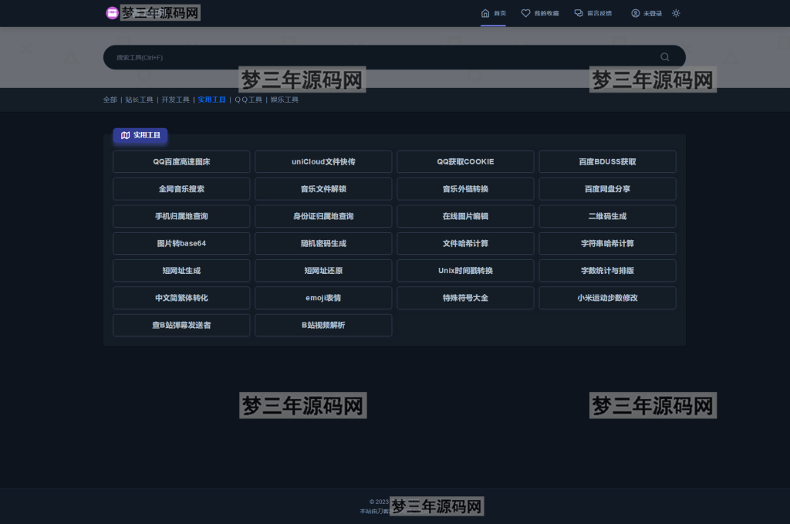790x524 pixels.
Task: Click the search magnifier icon
Action: (665, 57)
